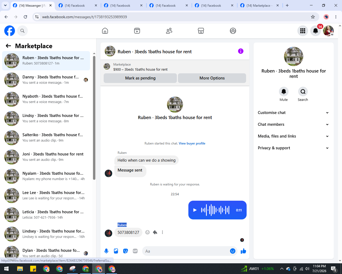This screenshot has width=342, height=274.
Task: Open the tab search dropdown arrow
Action: (x=5, y=5)
